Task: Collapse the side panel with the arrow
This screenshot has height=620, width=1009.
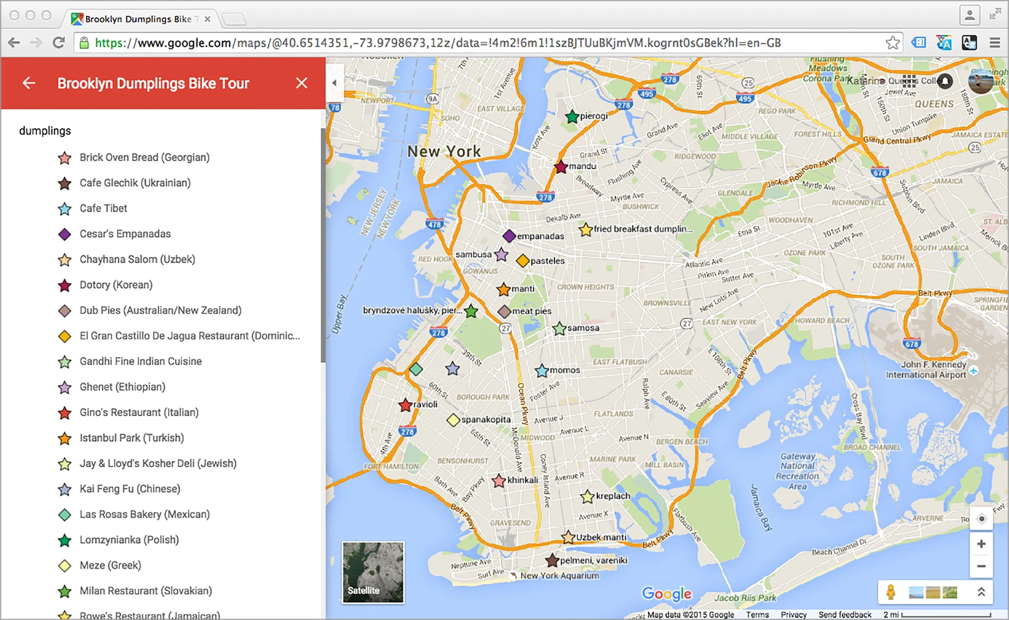Action: point(335,83)
